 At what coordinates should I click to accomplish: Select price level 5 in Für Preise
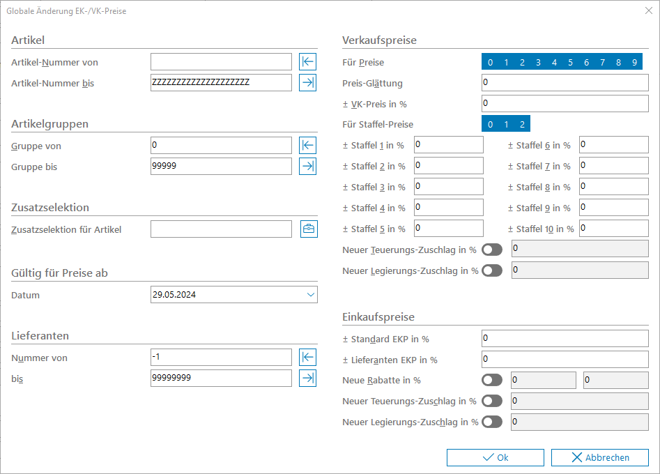(x=570, y=63)
